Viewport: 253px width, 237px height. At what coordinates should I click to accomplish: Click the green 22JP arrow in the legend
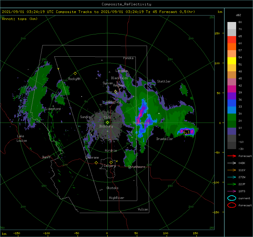232,184
